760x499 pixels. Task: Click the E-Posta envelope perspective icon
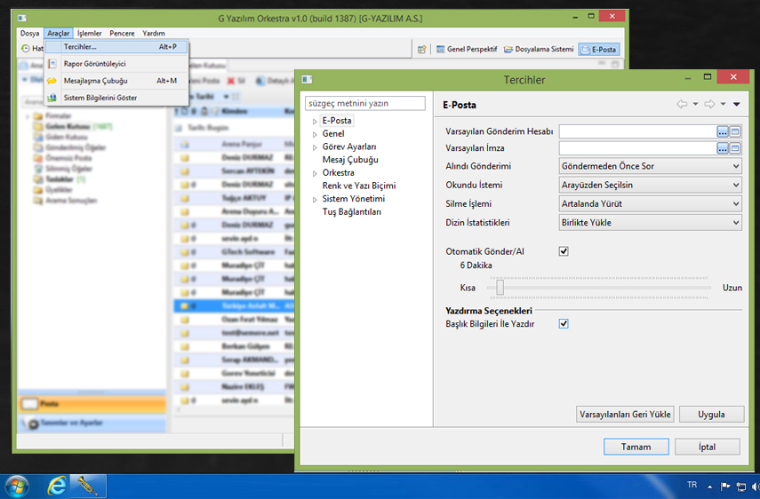[x=586, y=50]
